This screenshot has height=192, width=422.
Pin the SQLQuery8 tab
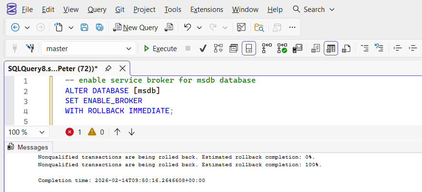[108, 68]
